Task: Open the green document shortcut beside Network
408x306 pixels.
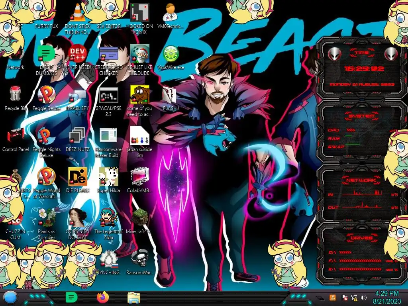Action: click(x=46, y=54)
